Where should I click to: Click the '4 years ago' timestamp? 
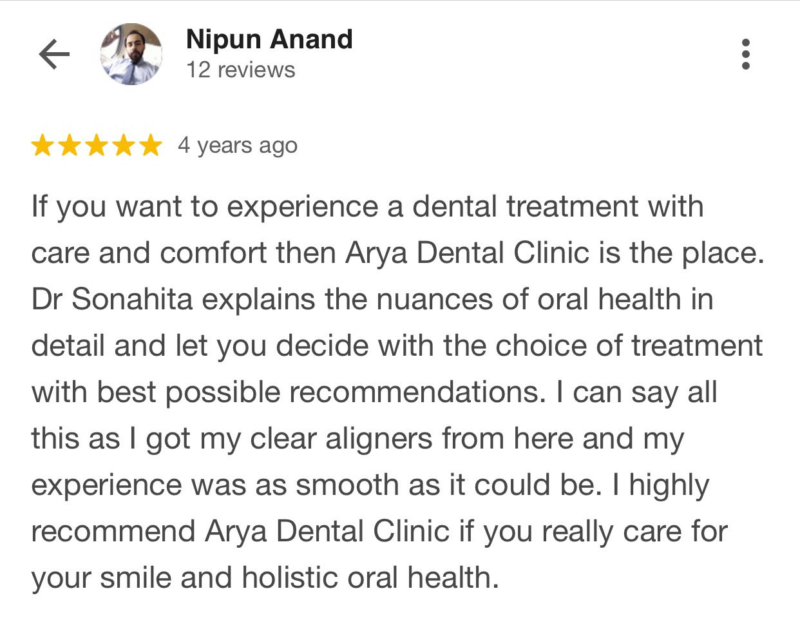238,146
